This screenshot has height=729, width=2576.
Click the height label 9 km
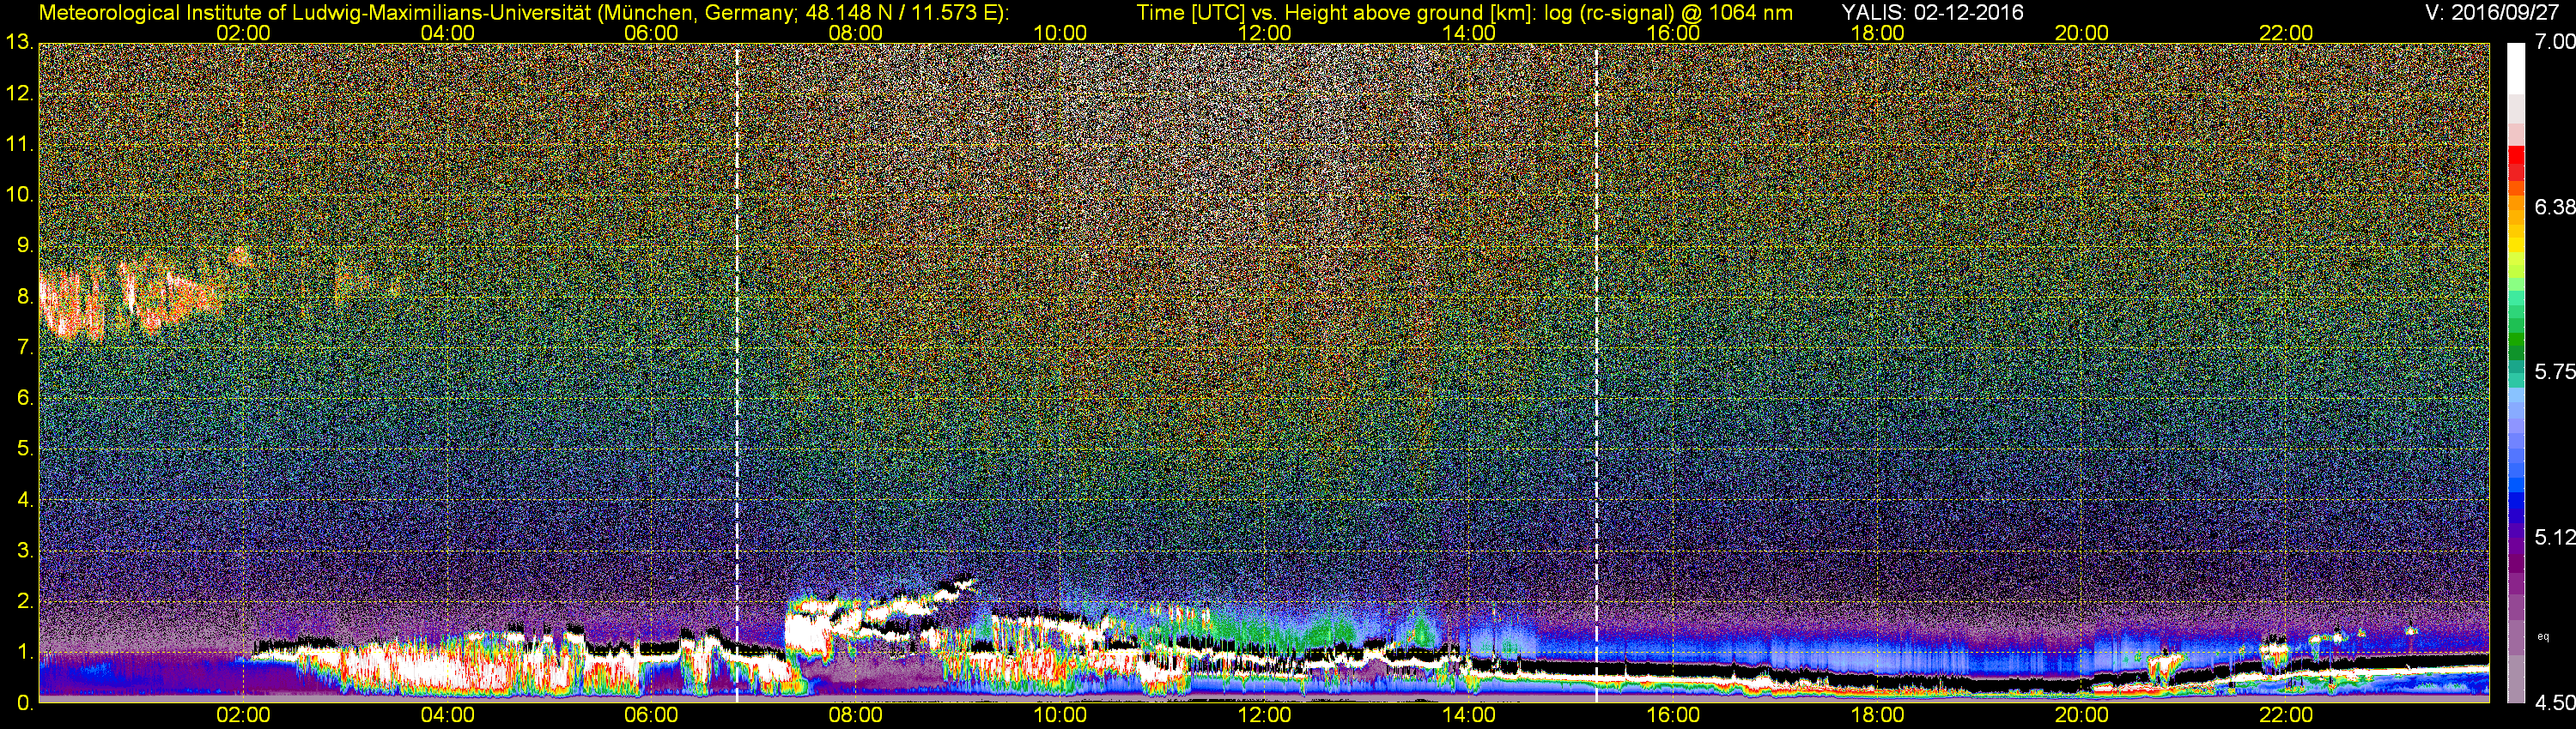click(25, 245)
